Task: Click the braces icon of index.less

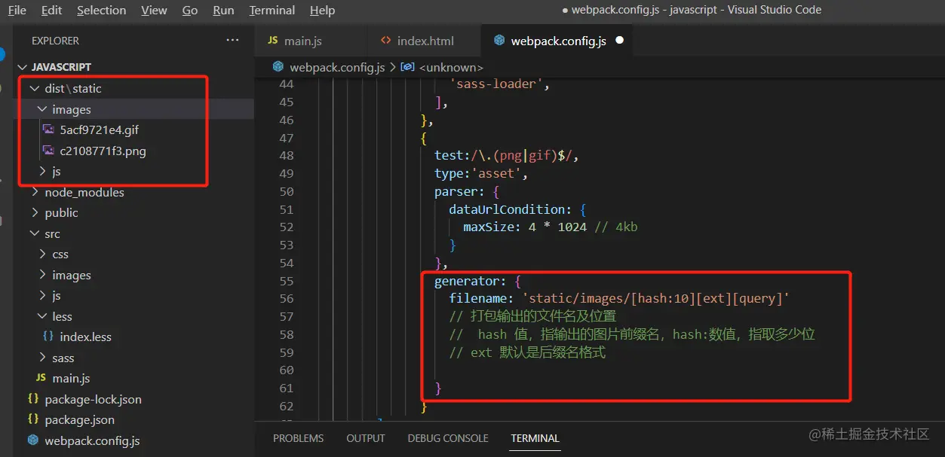Action: pos(48,337)
